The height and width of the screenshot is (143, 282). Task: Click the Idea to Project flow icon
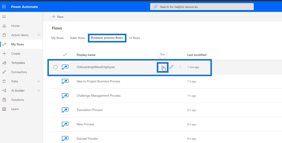tap(65, 81)
